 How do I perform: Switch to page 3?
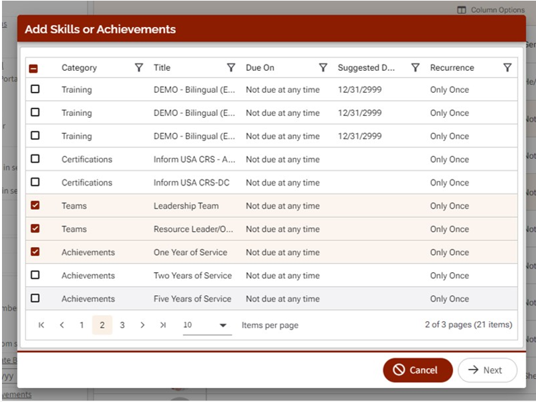click(122, 325)
